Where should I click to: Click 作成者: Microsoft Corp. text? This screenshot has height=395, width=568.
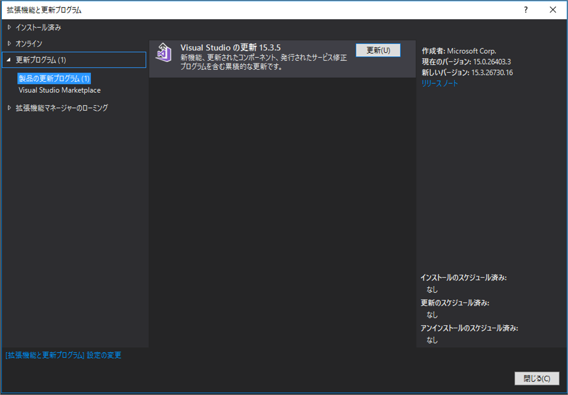[x=459, y=51]
